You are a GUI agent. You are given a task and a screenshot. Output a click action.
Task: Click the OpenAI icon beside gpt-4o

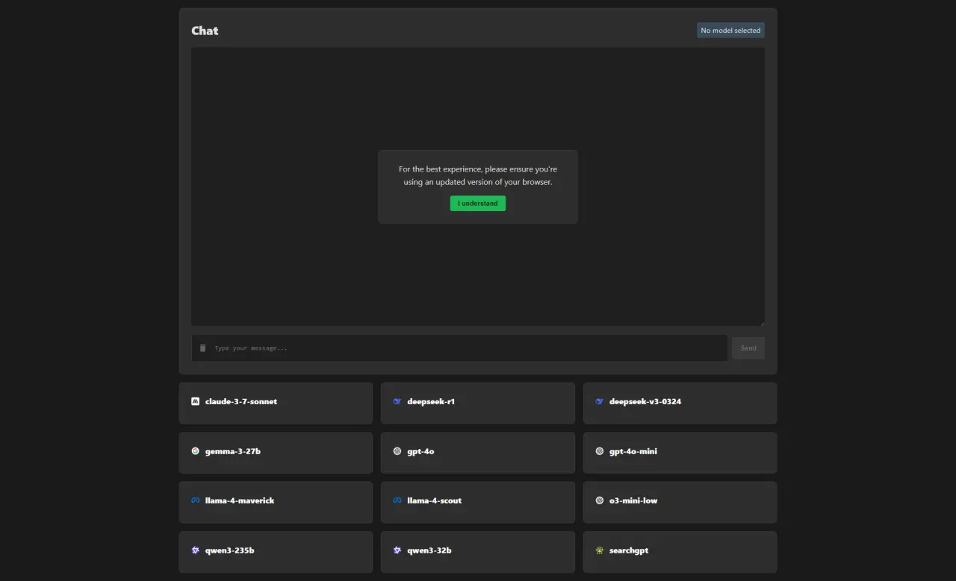(x=397, y=451)
